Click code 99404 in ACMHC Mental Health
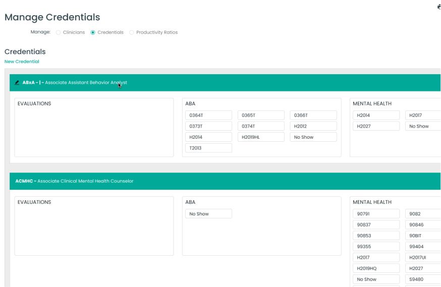 tap(423, 247)
